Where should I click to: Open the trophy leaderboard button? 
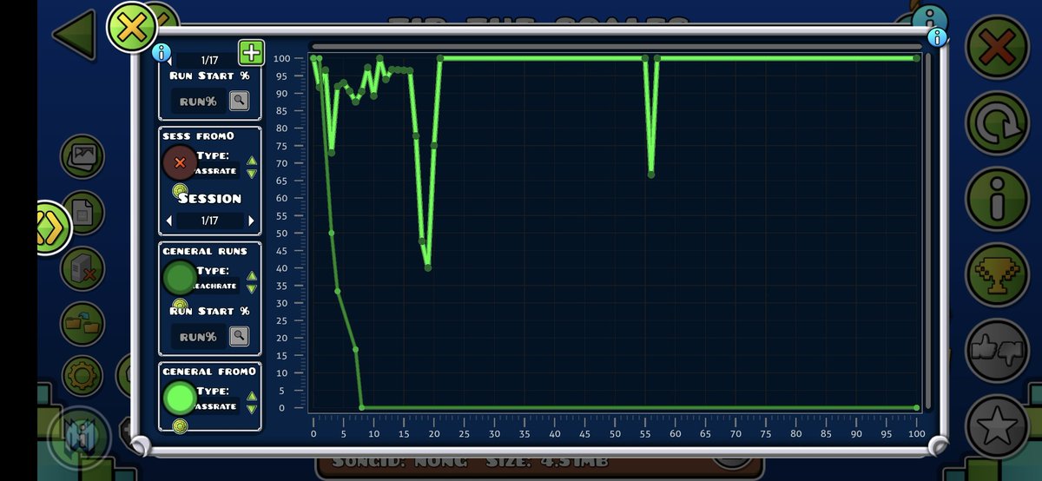pos(998,274)
